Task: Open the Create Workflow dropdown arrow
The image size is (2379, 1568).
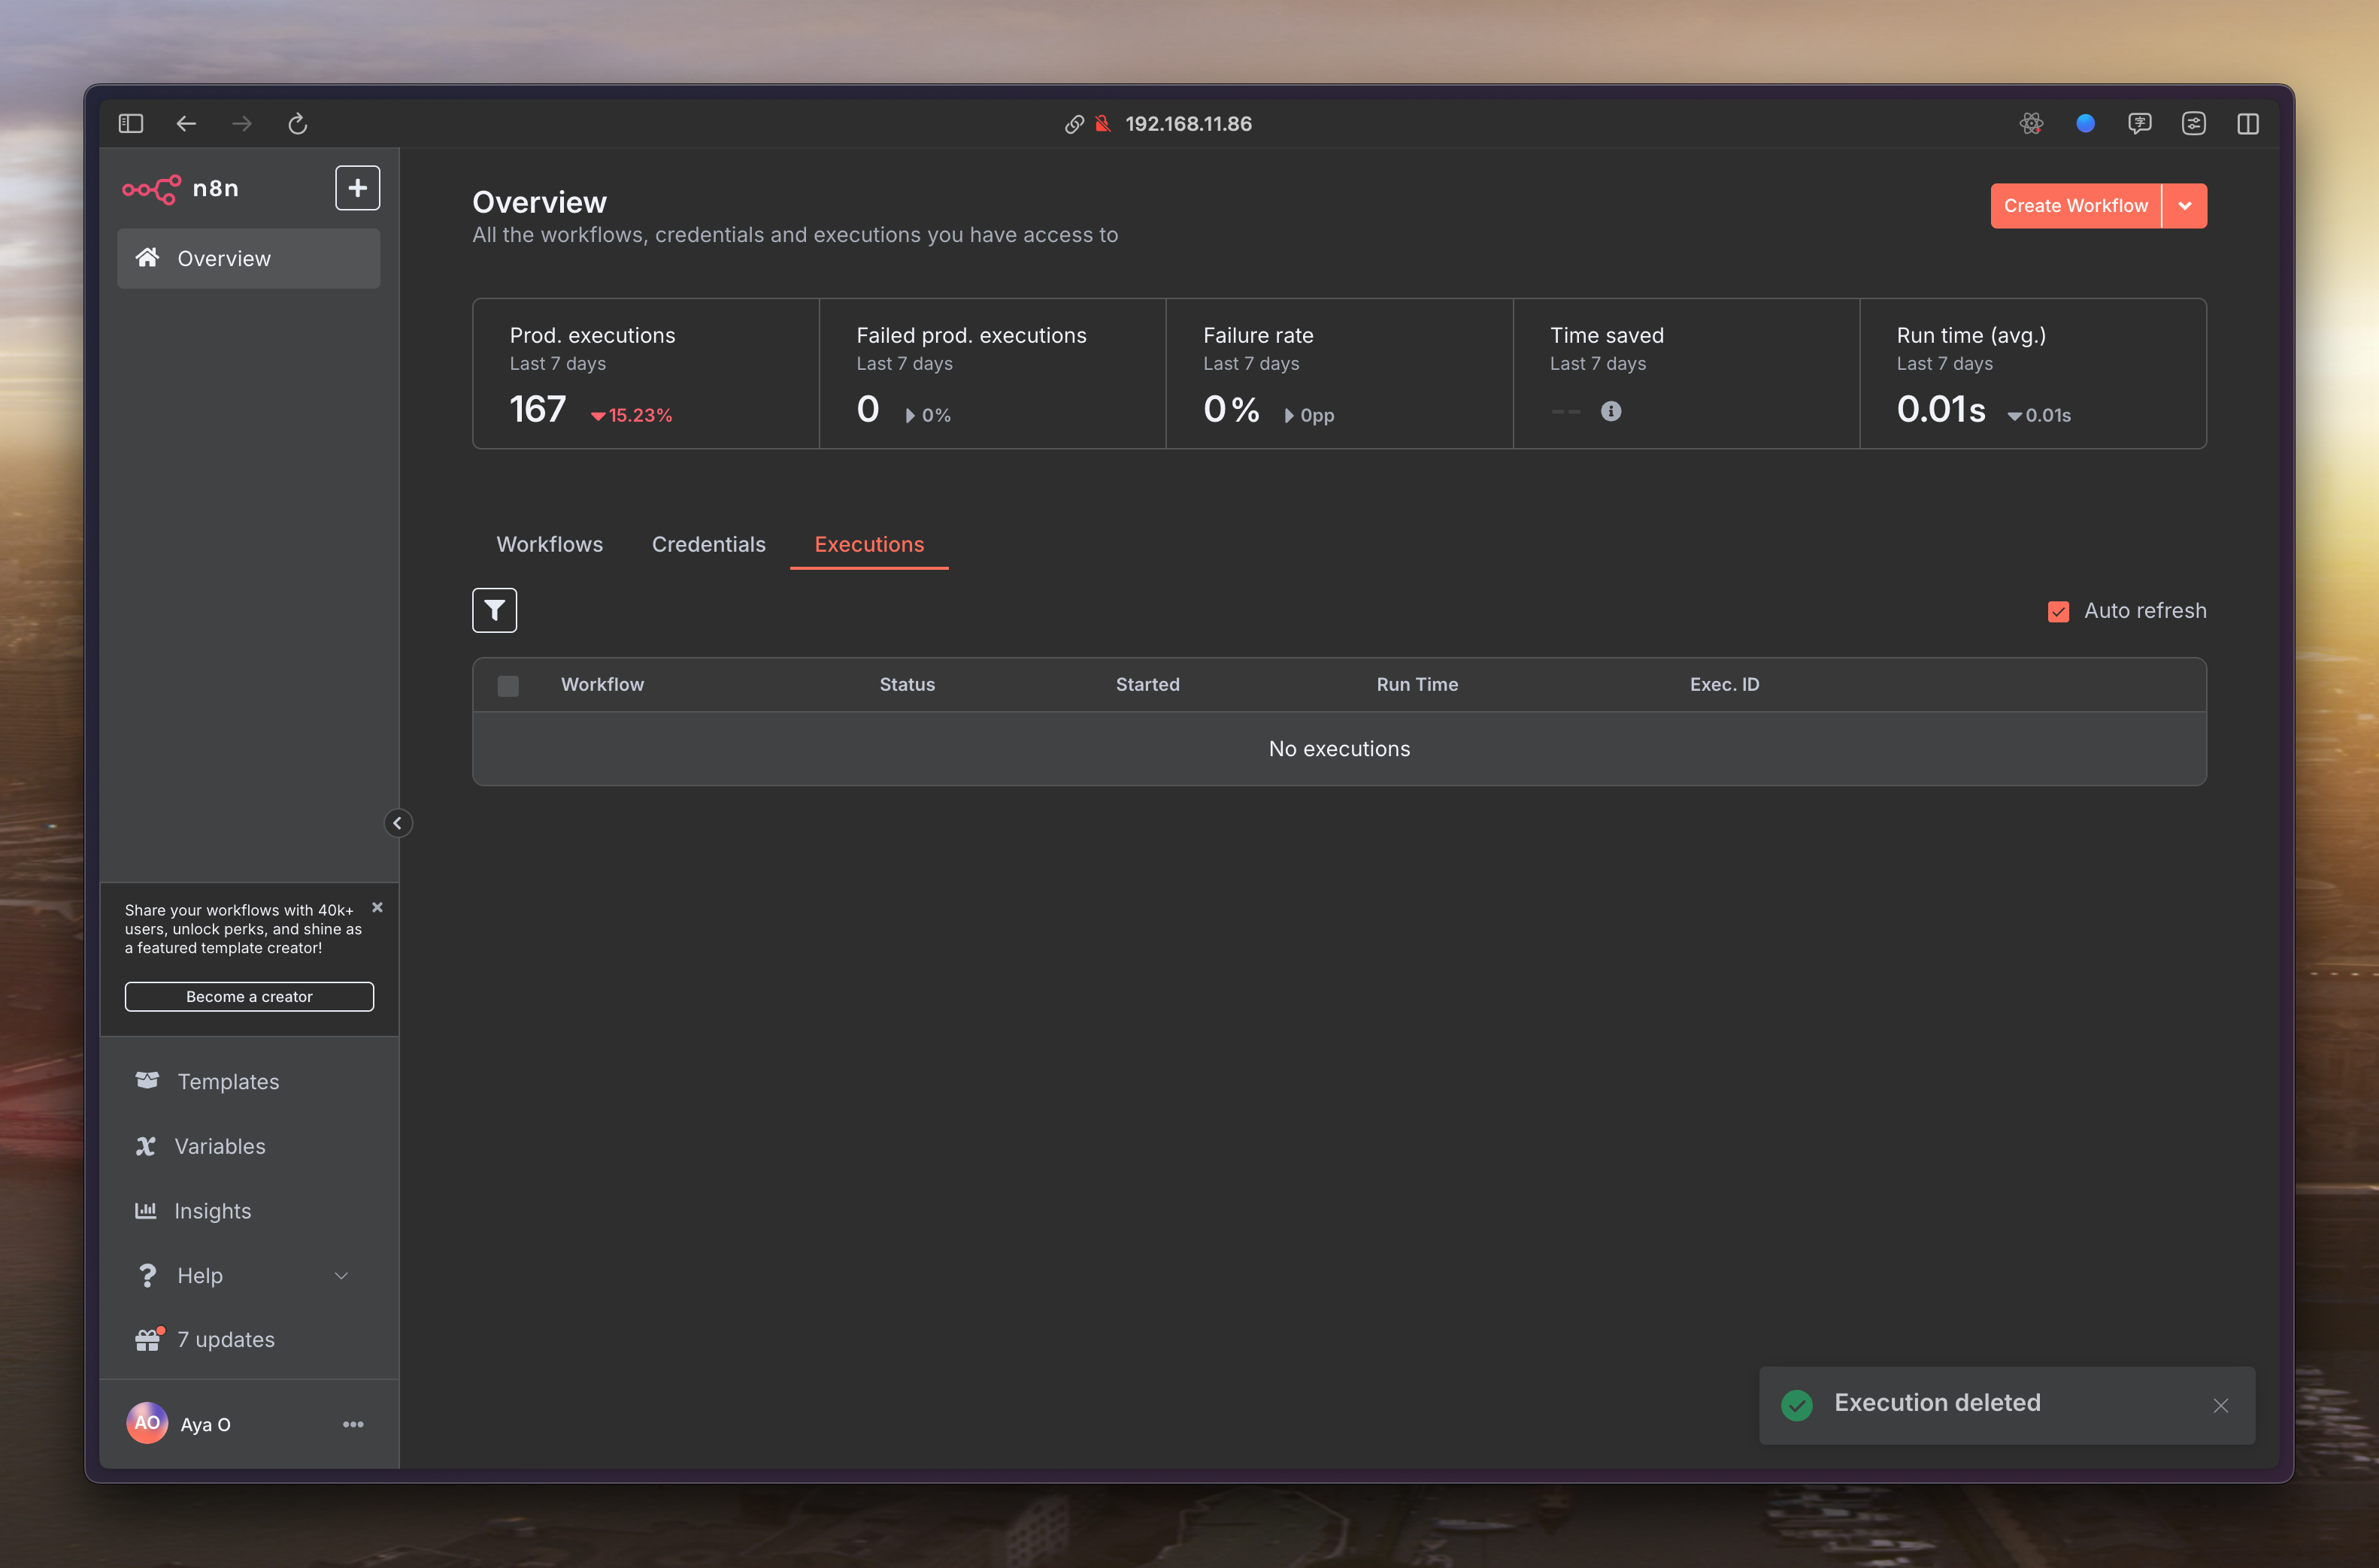Action: tap(2185, 206)
